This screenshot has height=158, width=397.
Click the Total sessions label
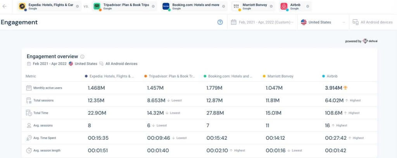(x=43, y=101)
